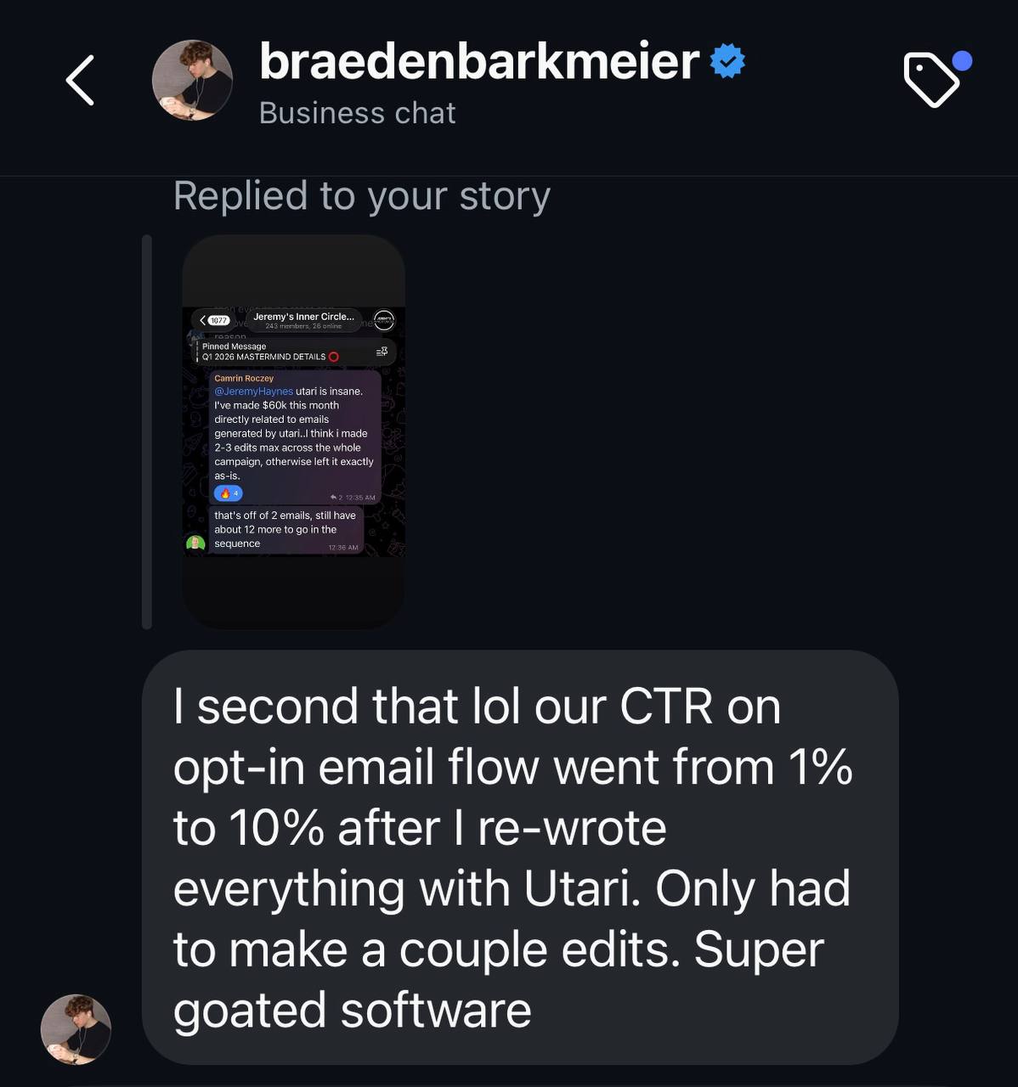1018x1087 pixels.
Task: Click the fire reaction in story preview
Action: coord(229,493)
